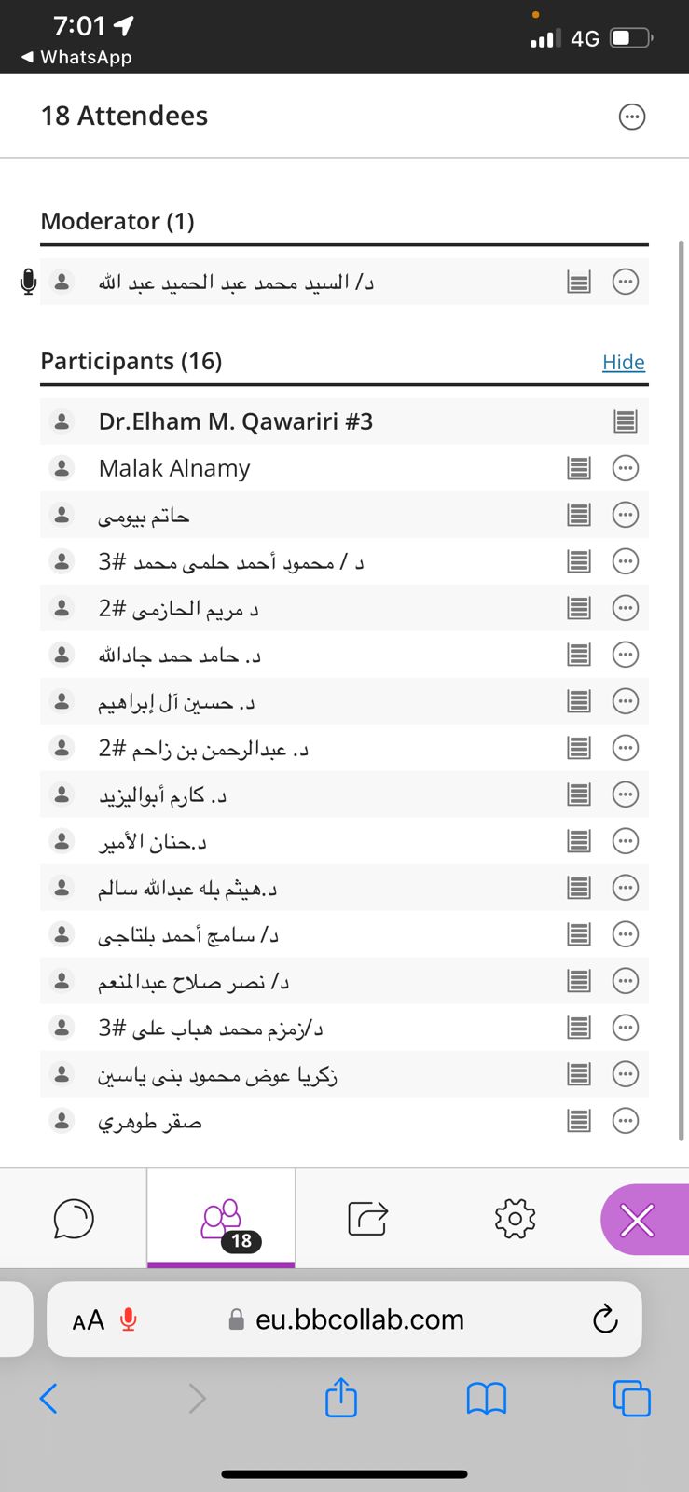Screen dimensions: 689x1492
Task: Open the Safari bookmarks
Action: 486,1398
